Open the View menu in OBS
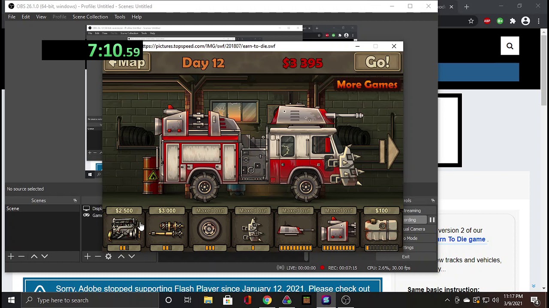This screenshot has height=308, width=549. pos(41,17)
